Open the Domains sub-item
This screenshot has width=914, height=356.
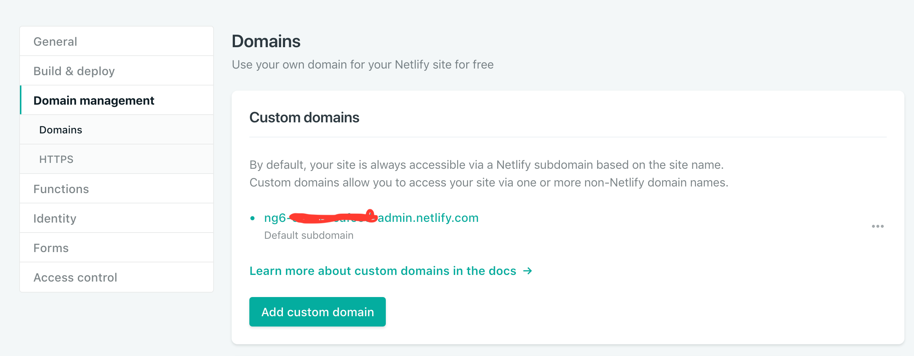pos(117,130)
